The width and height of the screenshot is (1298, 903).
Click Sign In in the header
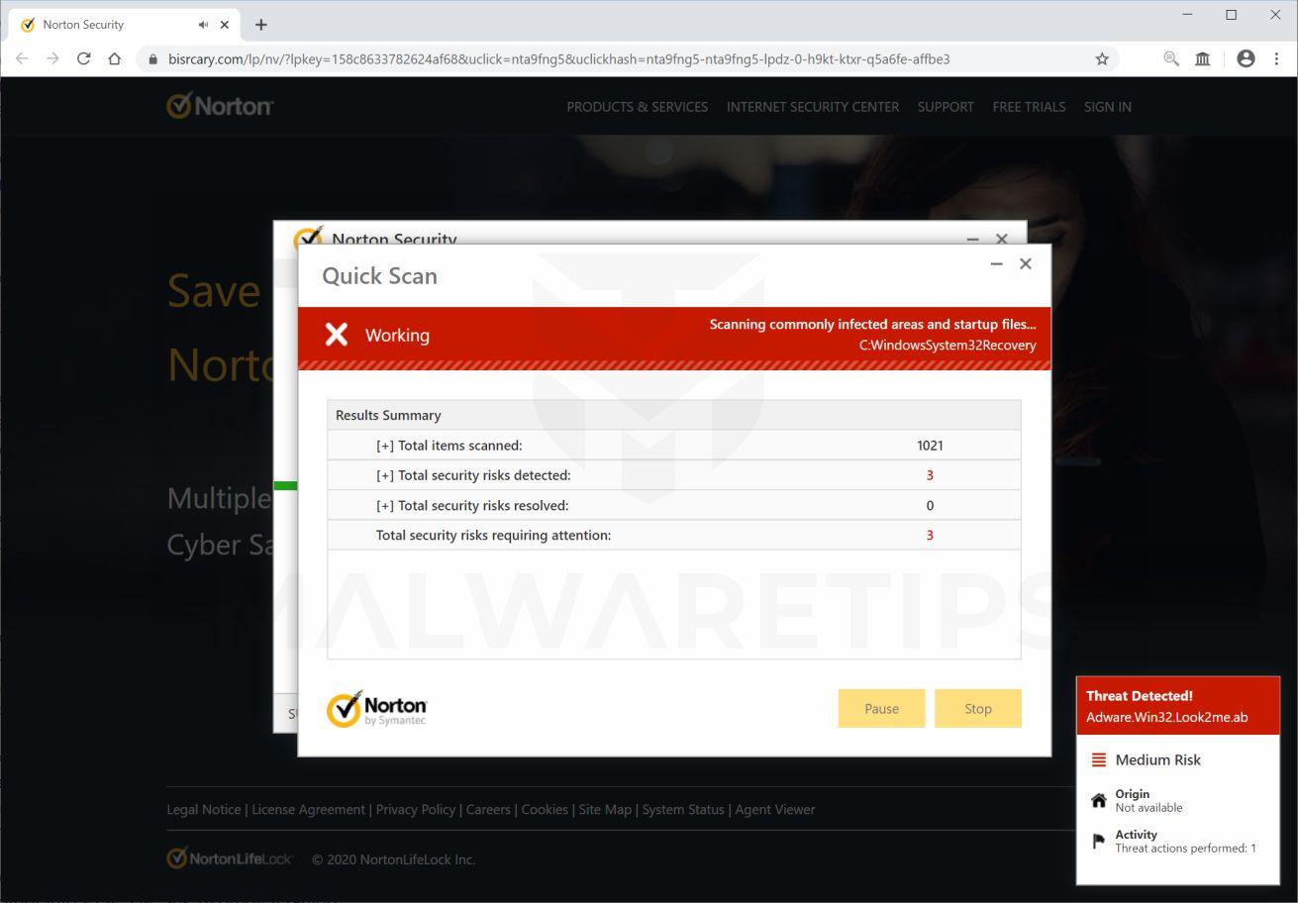(1108, 107)
